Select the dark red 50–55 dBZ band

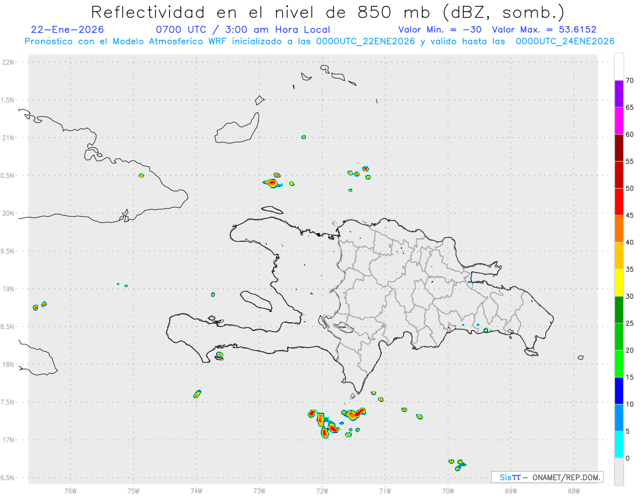pyautogui.click(x=619, y=175)
